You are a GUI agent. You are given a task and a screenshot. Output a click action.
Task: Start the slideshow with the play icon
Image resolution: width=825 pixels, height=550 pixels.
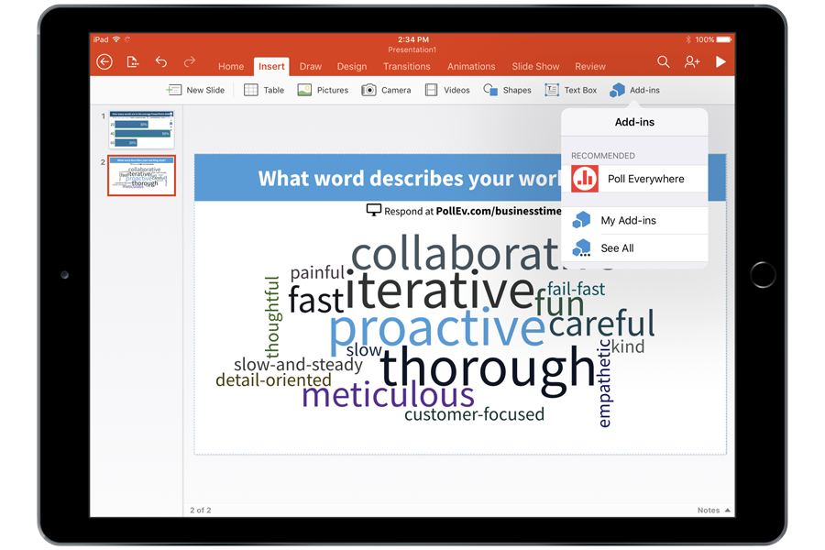point(721,61)
